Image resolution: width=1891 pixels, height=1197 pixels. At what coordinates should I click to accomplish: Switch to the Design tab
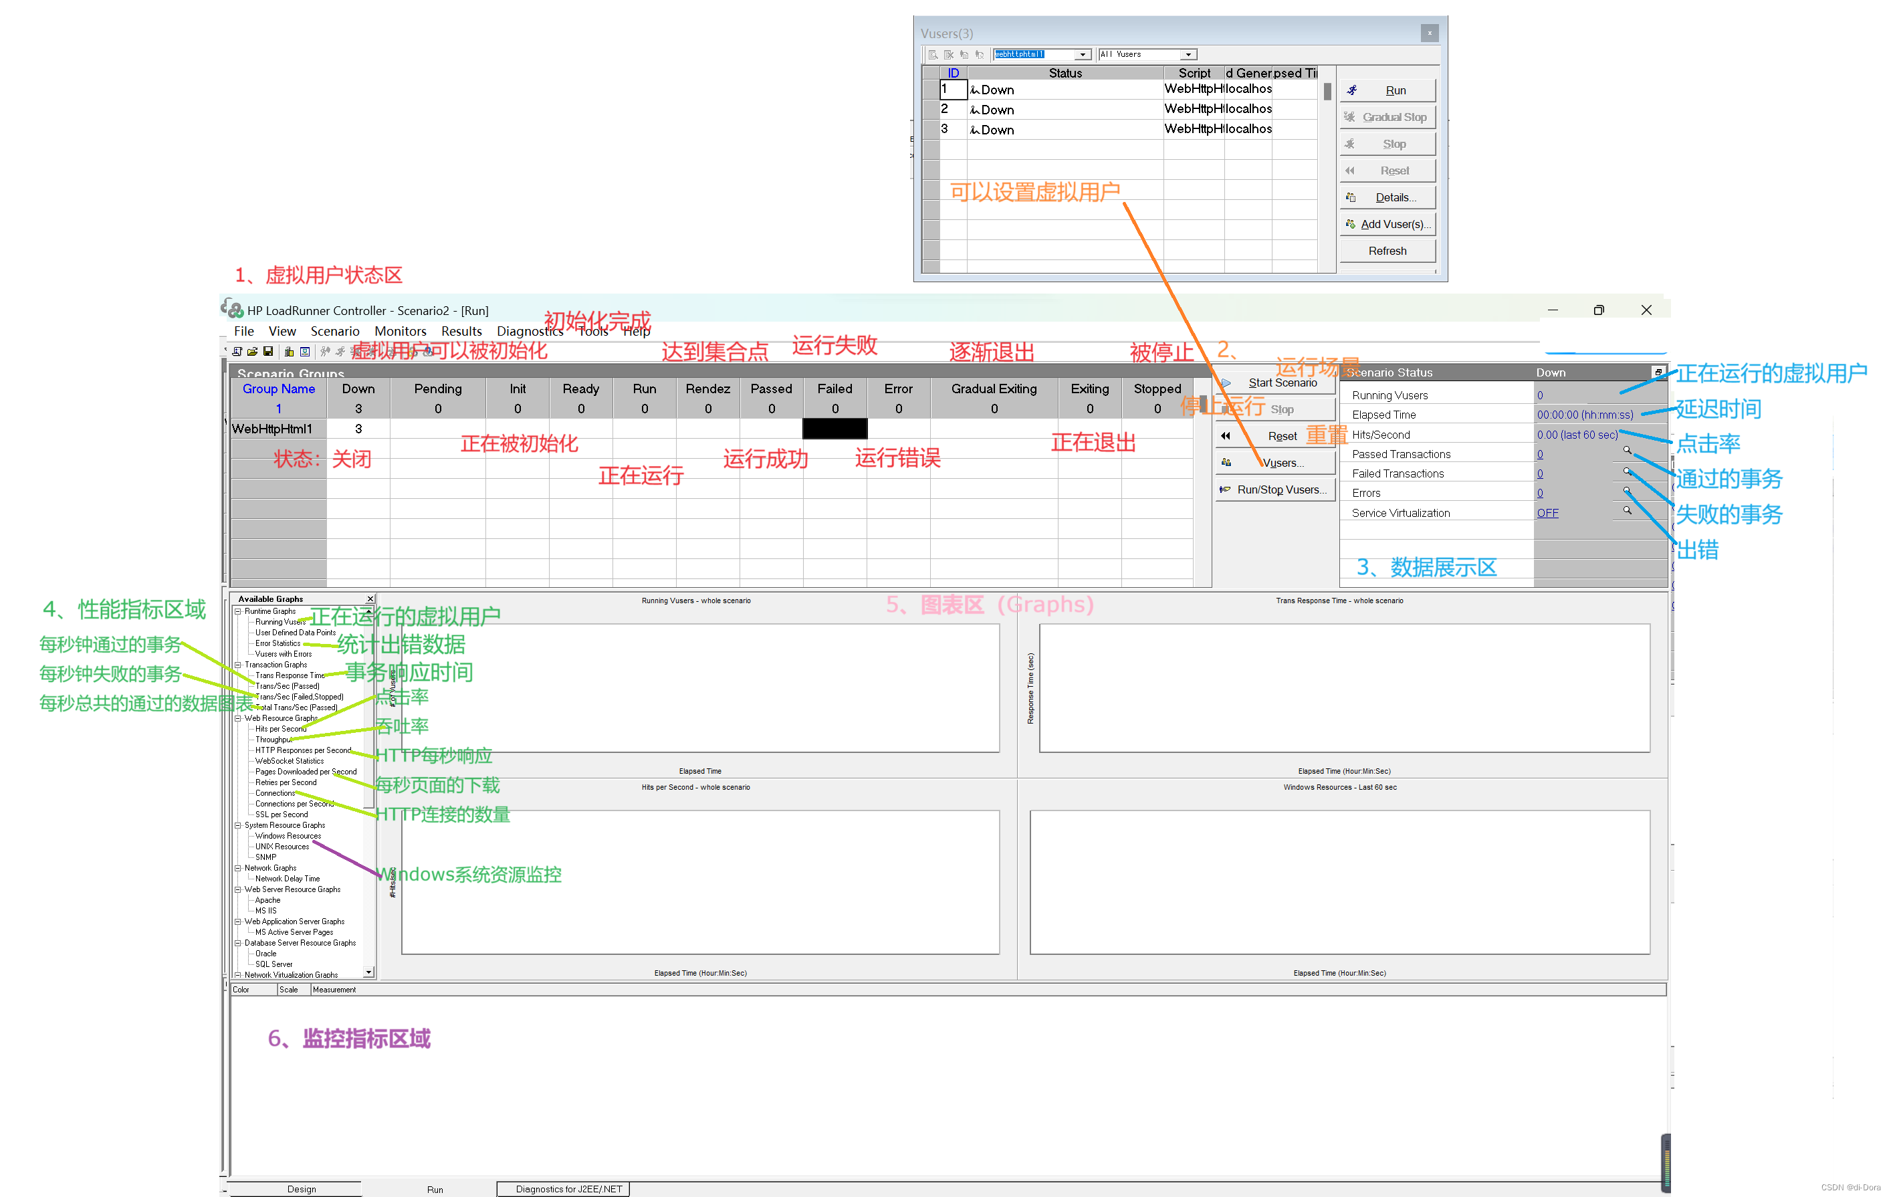(x=302, y=1189)
